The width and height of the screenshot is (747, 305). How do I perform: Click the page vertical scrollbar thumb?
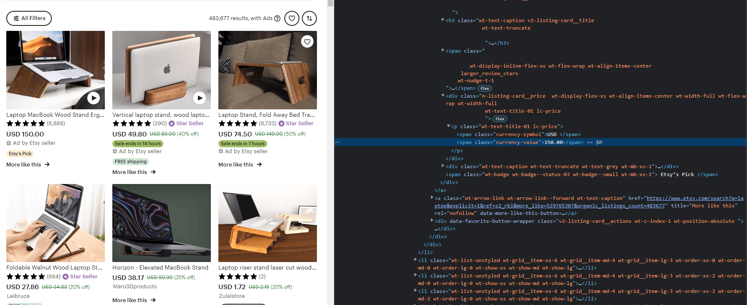tap(330, 3)
